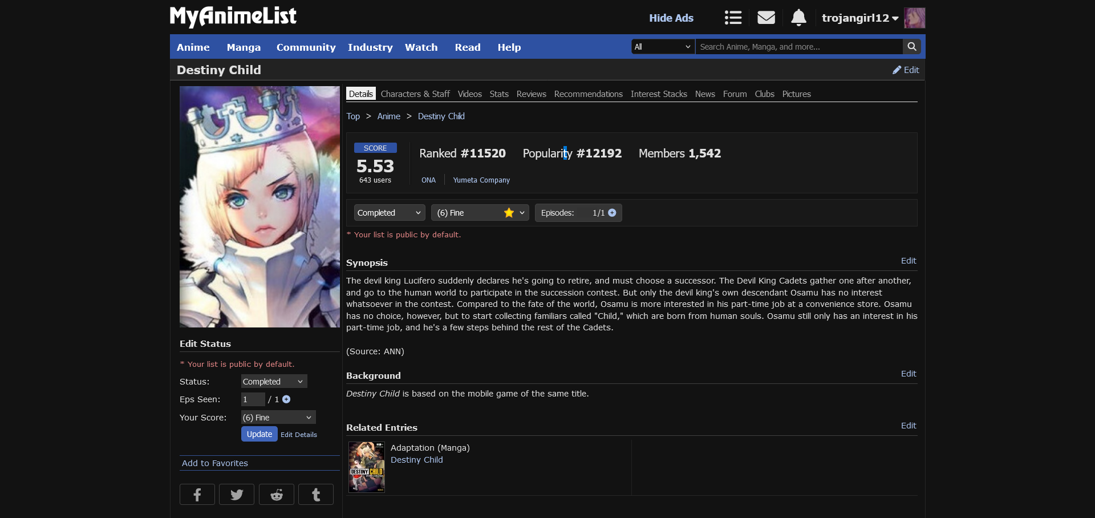Open the list menu icon in header

tap(733, 18)
